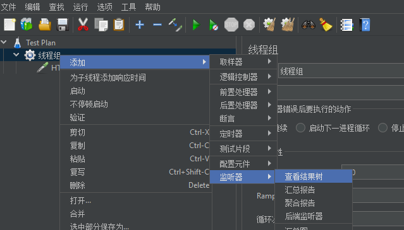This screenshot has height=230, width=404.
Task: Choose 启动 in context menu
Action: coord(135,91)
